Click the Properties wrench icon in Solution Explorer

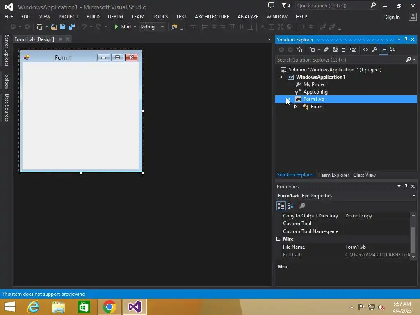(374, 50)
